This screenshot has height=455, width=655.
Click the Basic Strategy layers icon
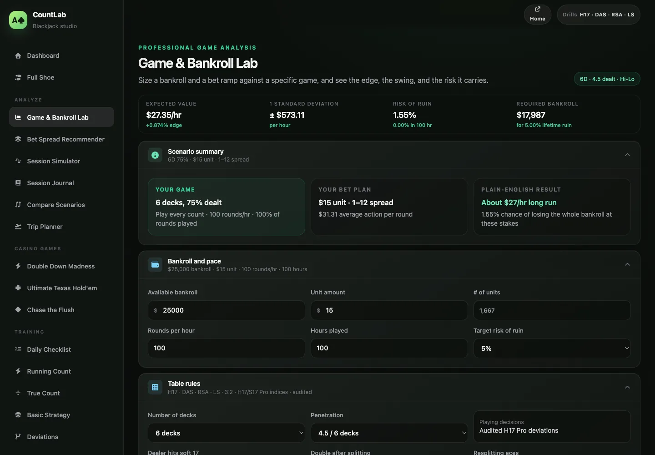[x=18, y=415]
